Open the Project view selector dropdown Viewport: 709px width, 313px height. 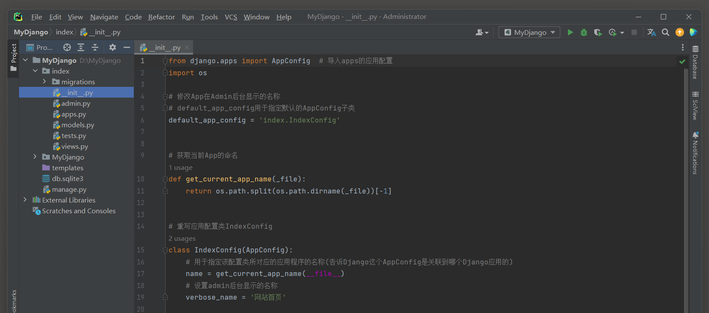pos(40,47)
